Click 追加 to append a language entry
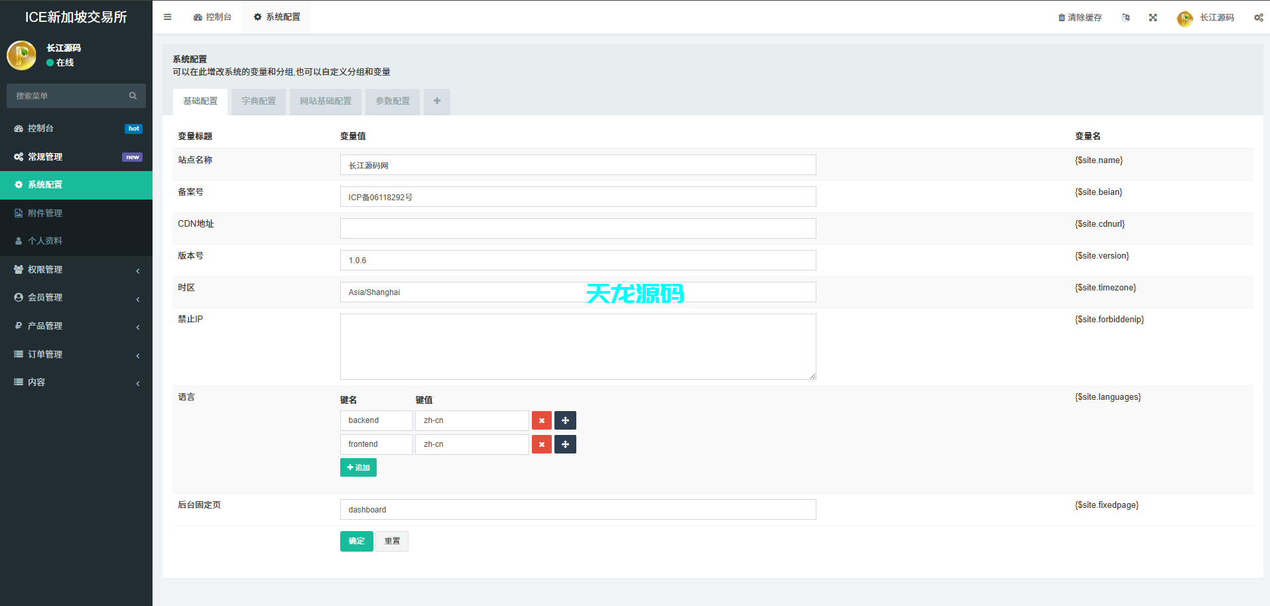 [358, 467]
